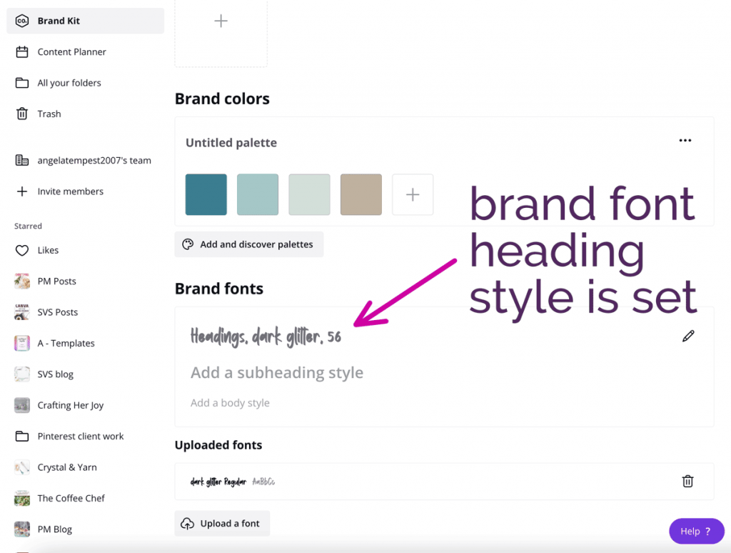
Task: Select the Likes heart icon
Action: click(21, 250)
